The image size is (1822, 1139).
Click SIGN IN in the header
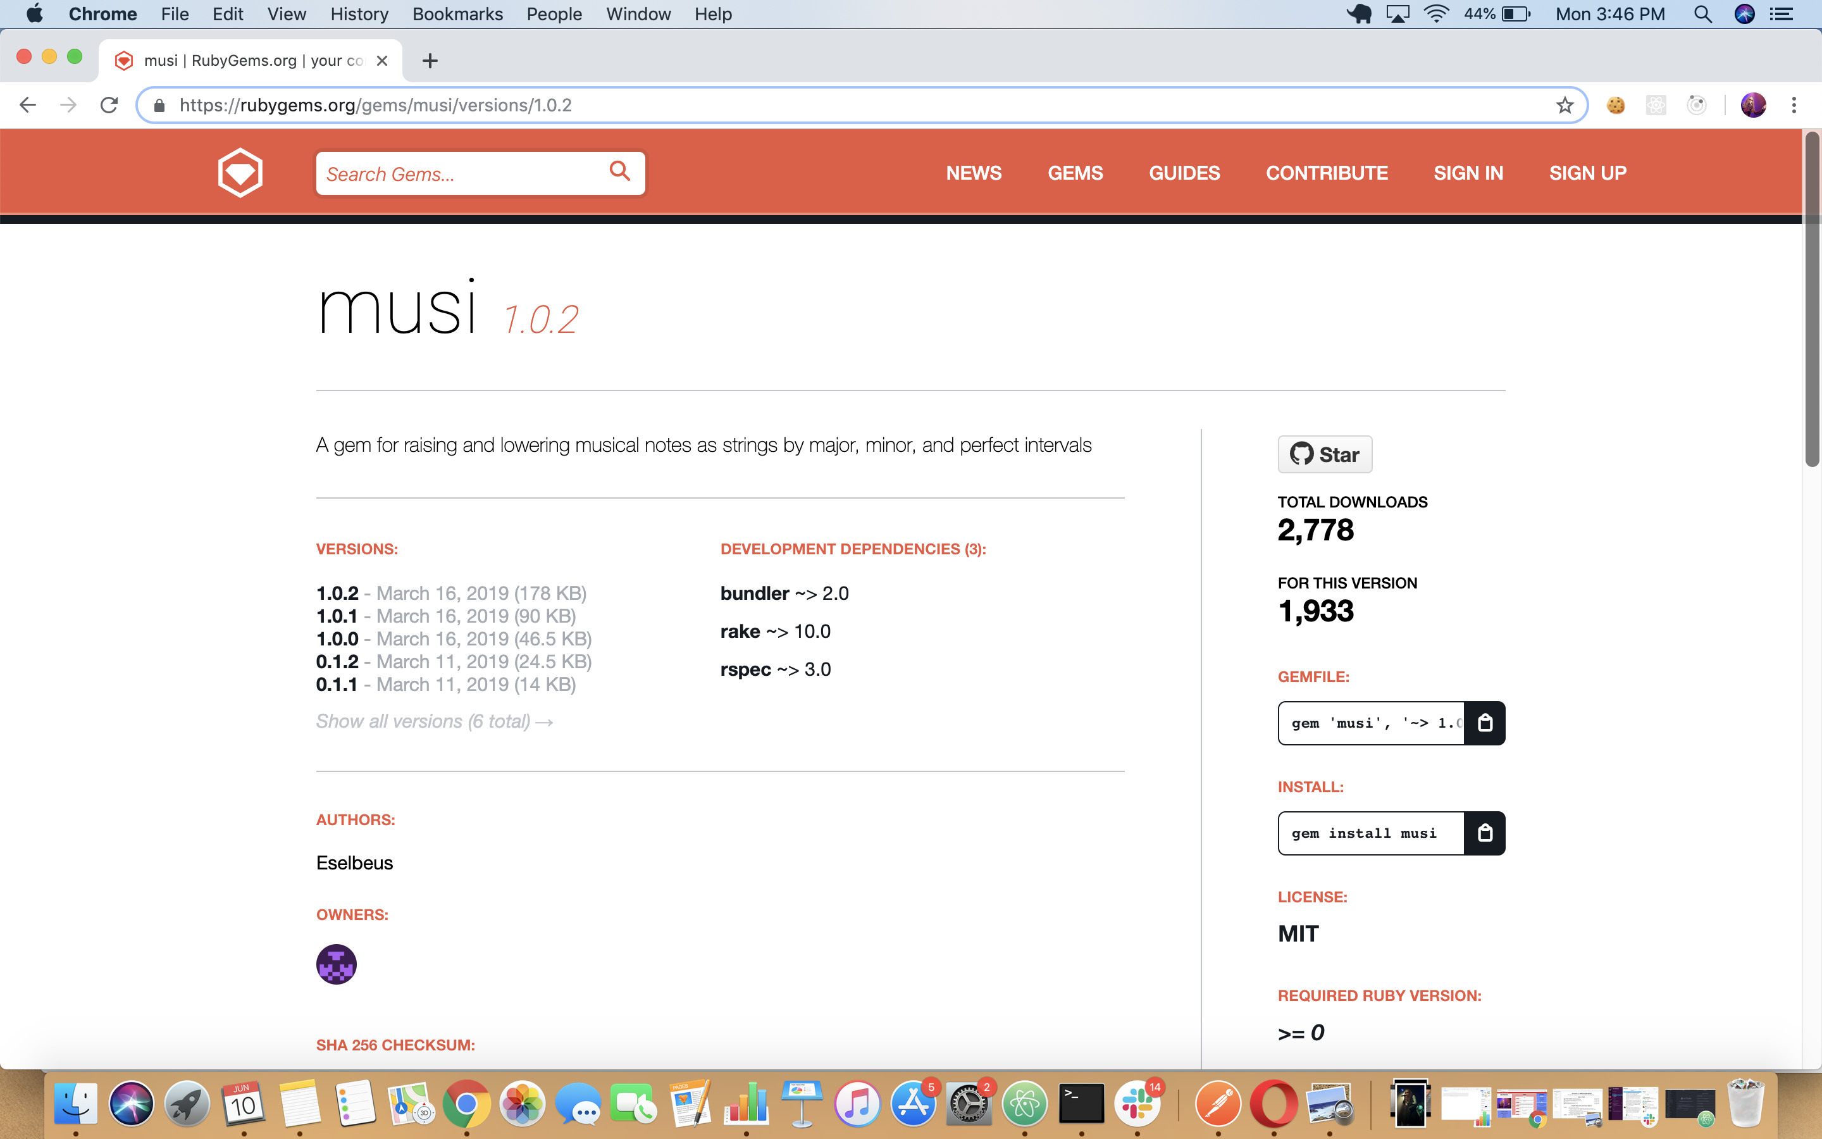coord(1468,173)
